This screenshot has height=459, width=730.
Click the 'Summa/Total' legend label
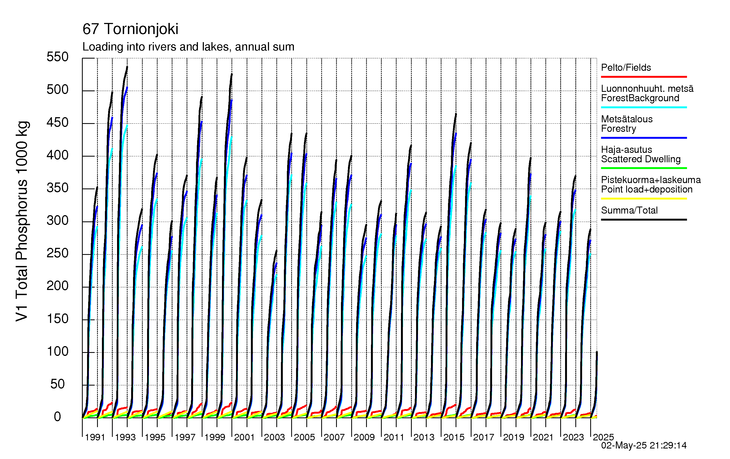(x=629, y=210)
